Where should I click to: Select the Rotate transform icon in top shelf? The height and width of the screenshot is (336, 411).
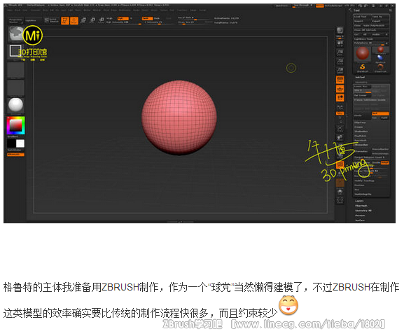click(x=102, y=20)
